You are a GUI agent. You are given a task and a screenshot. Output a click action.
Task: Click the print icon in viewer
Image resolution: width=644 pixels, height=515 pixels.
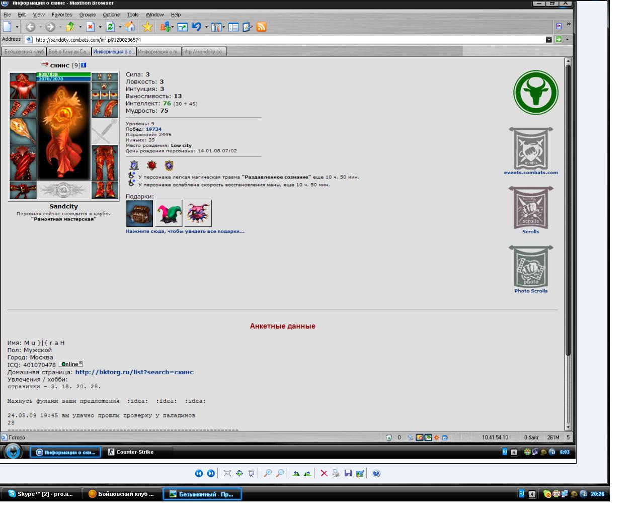click(x=336, y=473)
